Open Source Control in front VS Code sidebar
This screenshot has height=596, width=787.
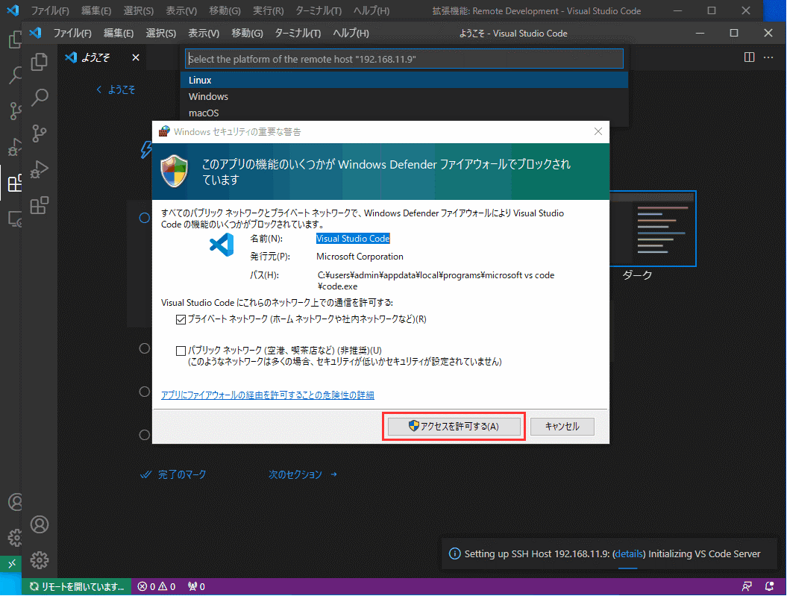pyautogui.click(x=39, y=134)
